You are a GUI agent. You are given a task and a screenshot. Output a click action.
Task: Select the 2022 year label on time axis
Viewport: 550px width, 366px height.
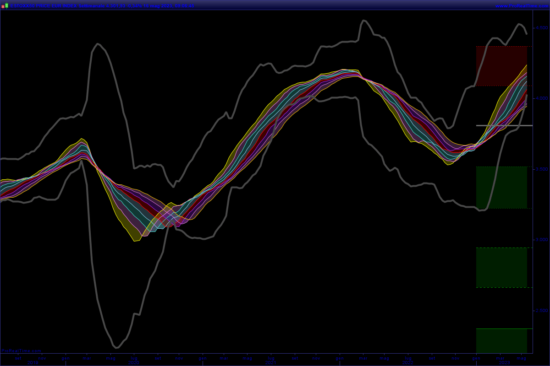pos(407,363)
